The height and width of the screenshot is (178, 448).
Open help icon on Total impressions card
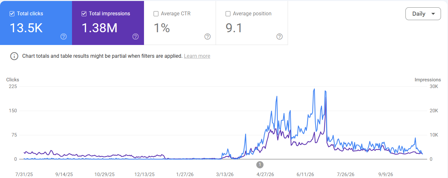[x=135, y=36]
